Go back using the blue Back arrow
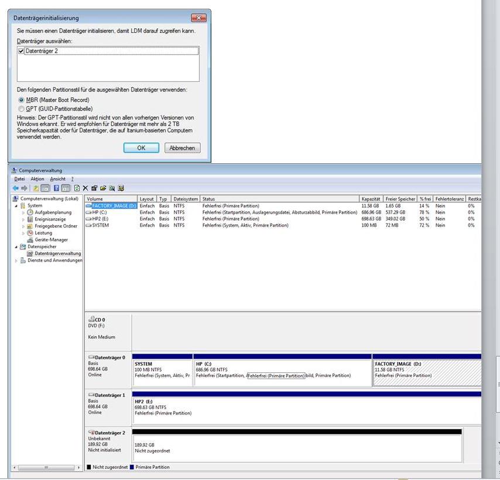The height and width of the screenshot is (480, 500). coord(16,188)
